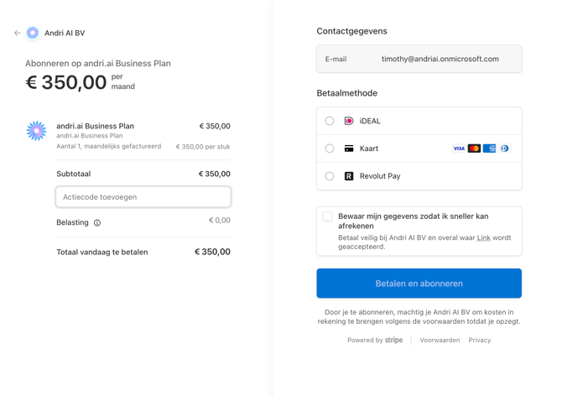Viewport: 562px width, 396px height.
Task: Click the andri.ai Business Plan product icon
Action: [36, 131]
